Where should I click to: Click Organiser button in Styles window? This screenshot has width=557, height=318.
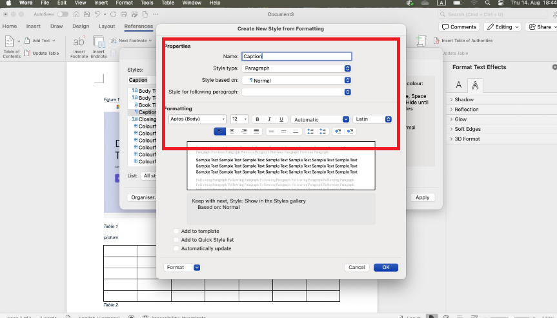click(142, 197)
